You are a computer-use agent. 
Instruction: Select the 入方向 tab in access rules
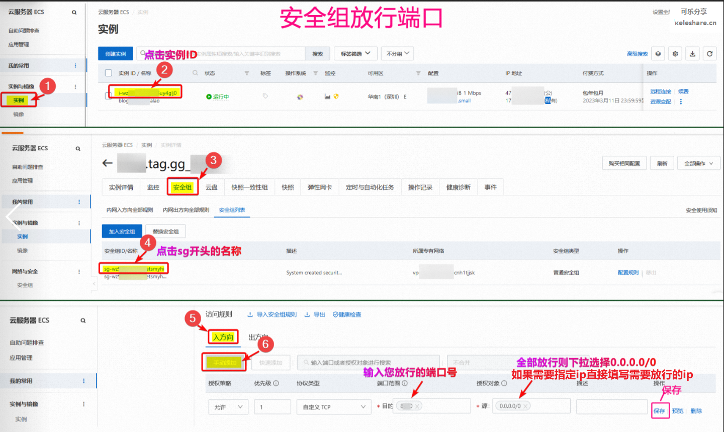click(223, 337)
